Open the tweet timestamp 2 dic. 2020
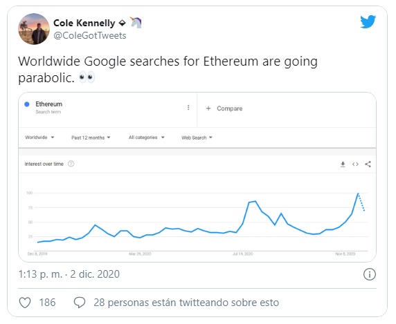396x324 pixels. (95, 274)
